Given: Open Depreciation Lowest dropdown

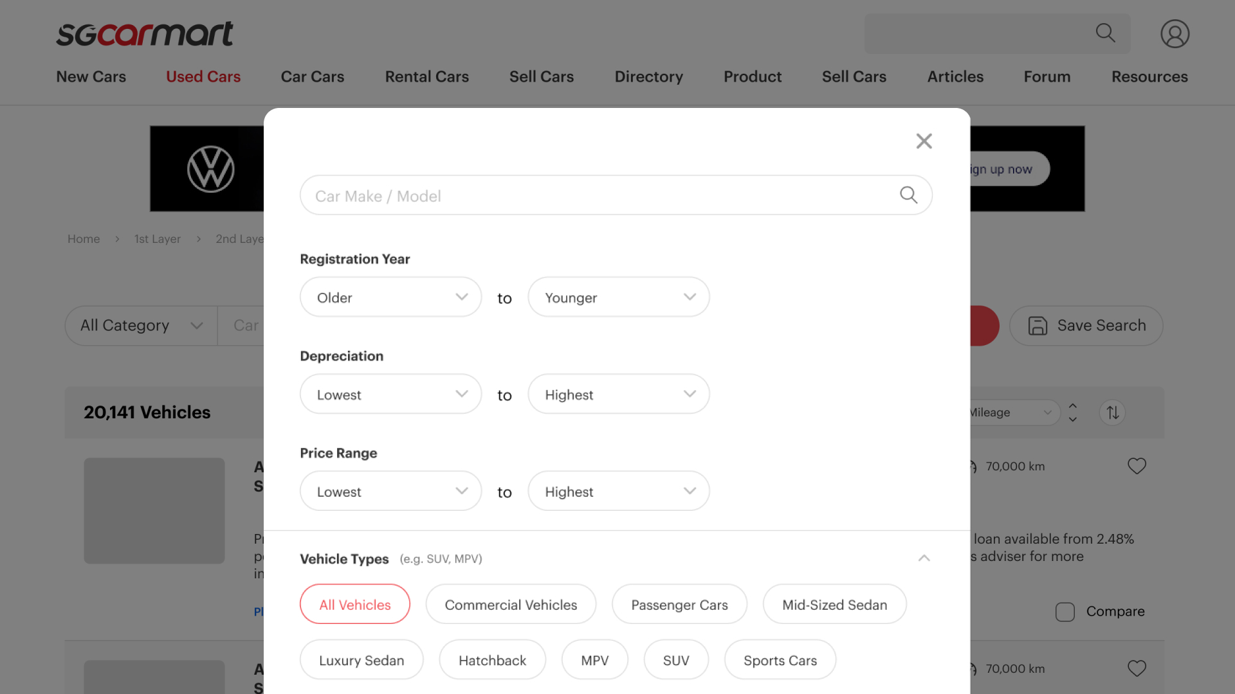Looking at the screenshot, I should [x=390, y=394].
